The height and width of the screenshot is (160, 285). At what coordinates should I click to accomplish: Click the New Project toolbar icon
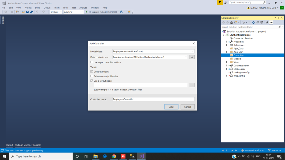[x=17, y=12]
